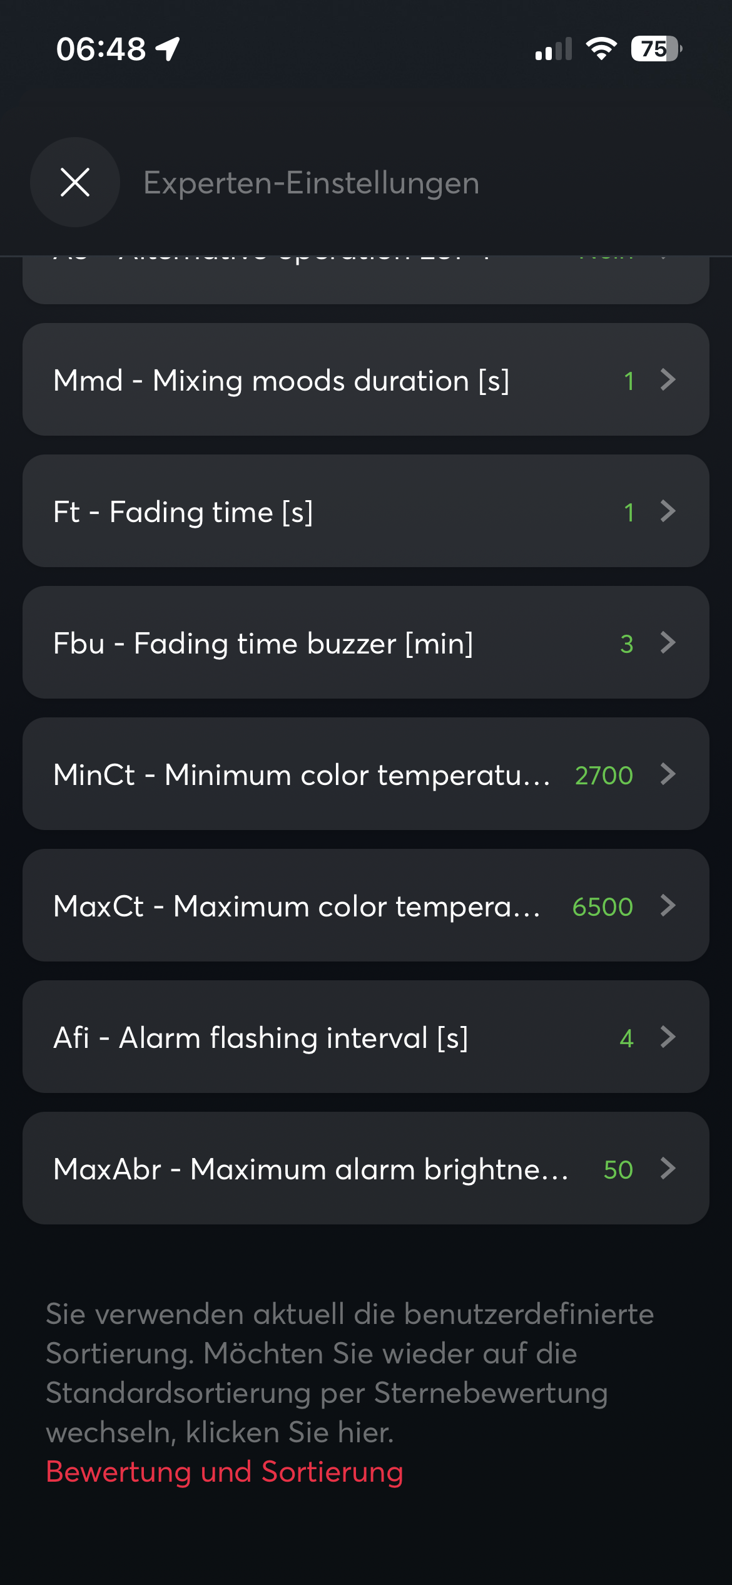Viewport: 732px width, 1585px height.
Task: Expand chevron for Ft Fading time
Action: [x=668, y=511]
